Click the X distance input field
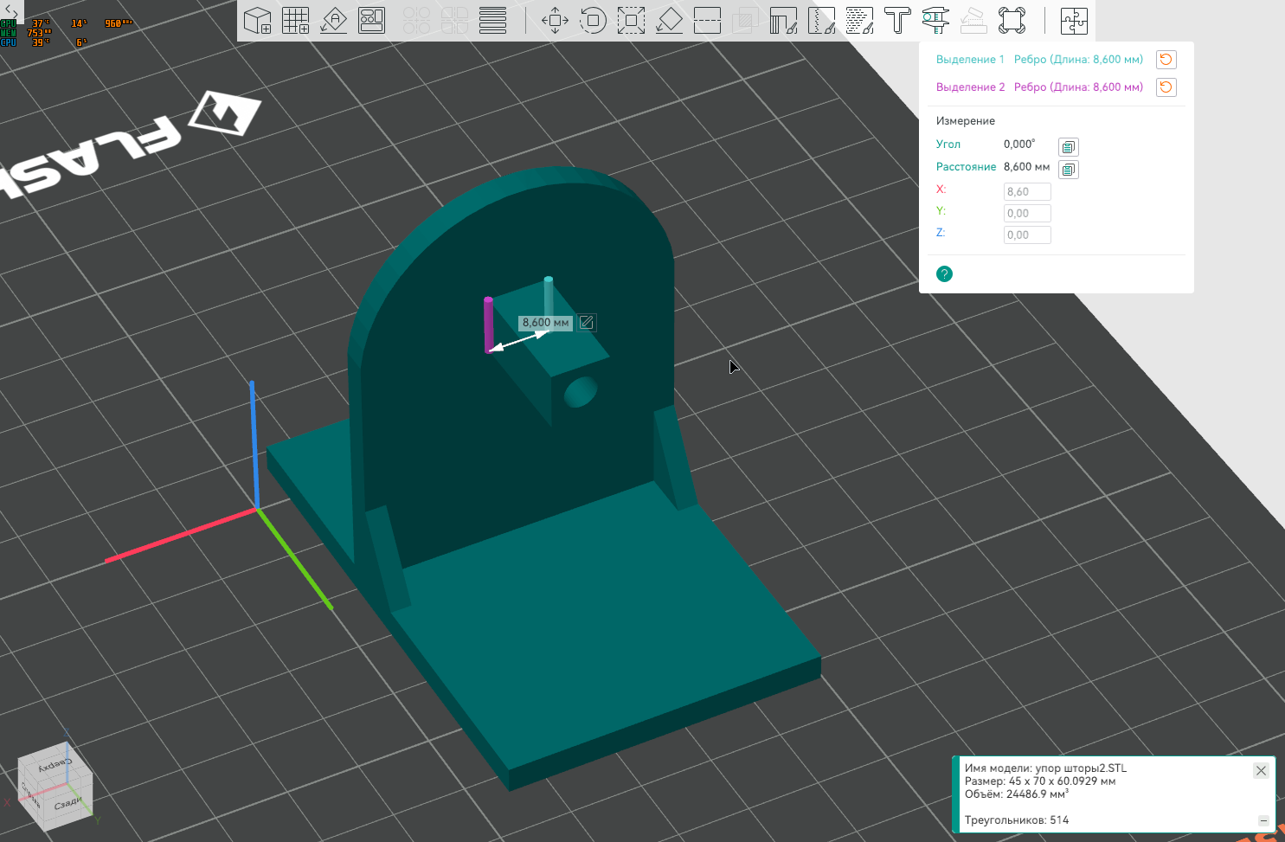1285x842 pixels. tap(1027, 192)
